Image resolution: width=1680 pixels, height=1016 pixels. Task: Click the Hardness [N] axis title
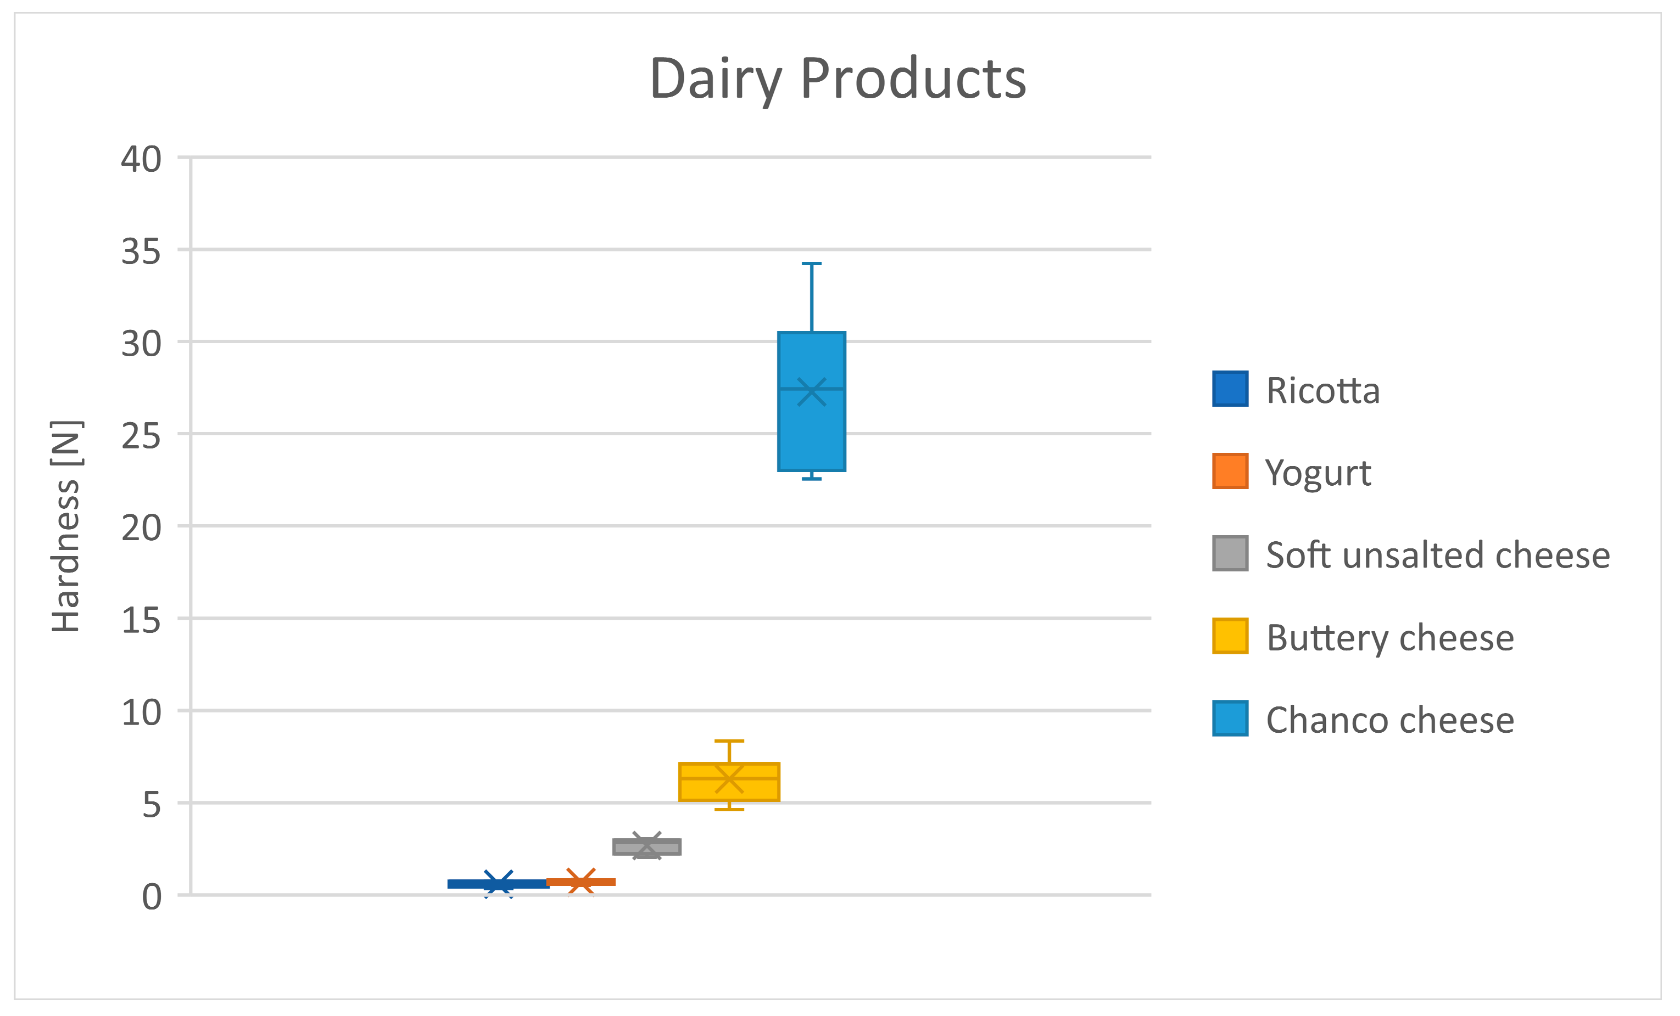pos(66,526)
